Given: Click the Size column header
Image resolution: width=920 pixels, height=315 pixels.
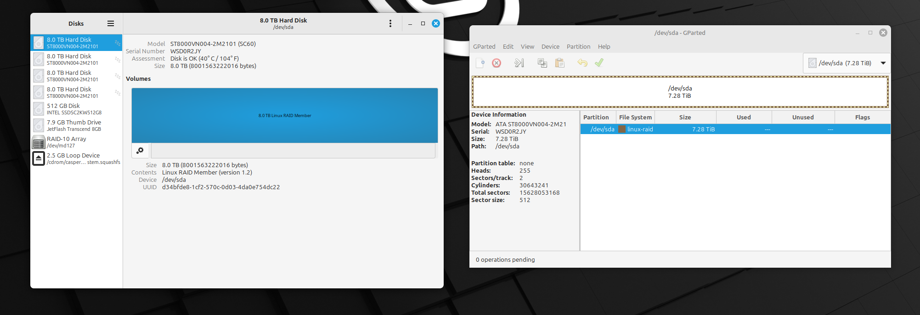Looking at the screenshot, I should [685, 117].
